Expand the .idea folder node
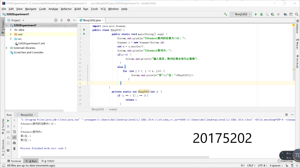This screenshot has width=300, height=168. pos(11,30)
